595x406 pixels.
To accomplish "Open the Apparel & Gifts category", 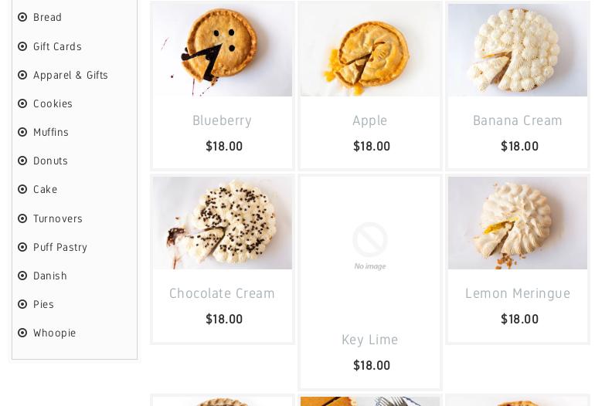I will pyautogui.click(x=70, y=75).
